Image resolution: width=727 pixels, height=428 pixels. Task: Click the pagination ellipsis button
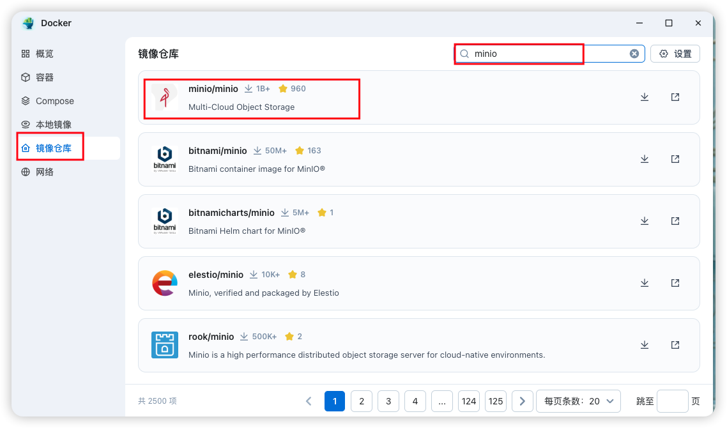coord(442,401)
